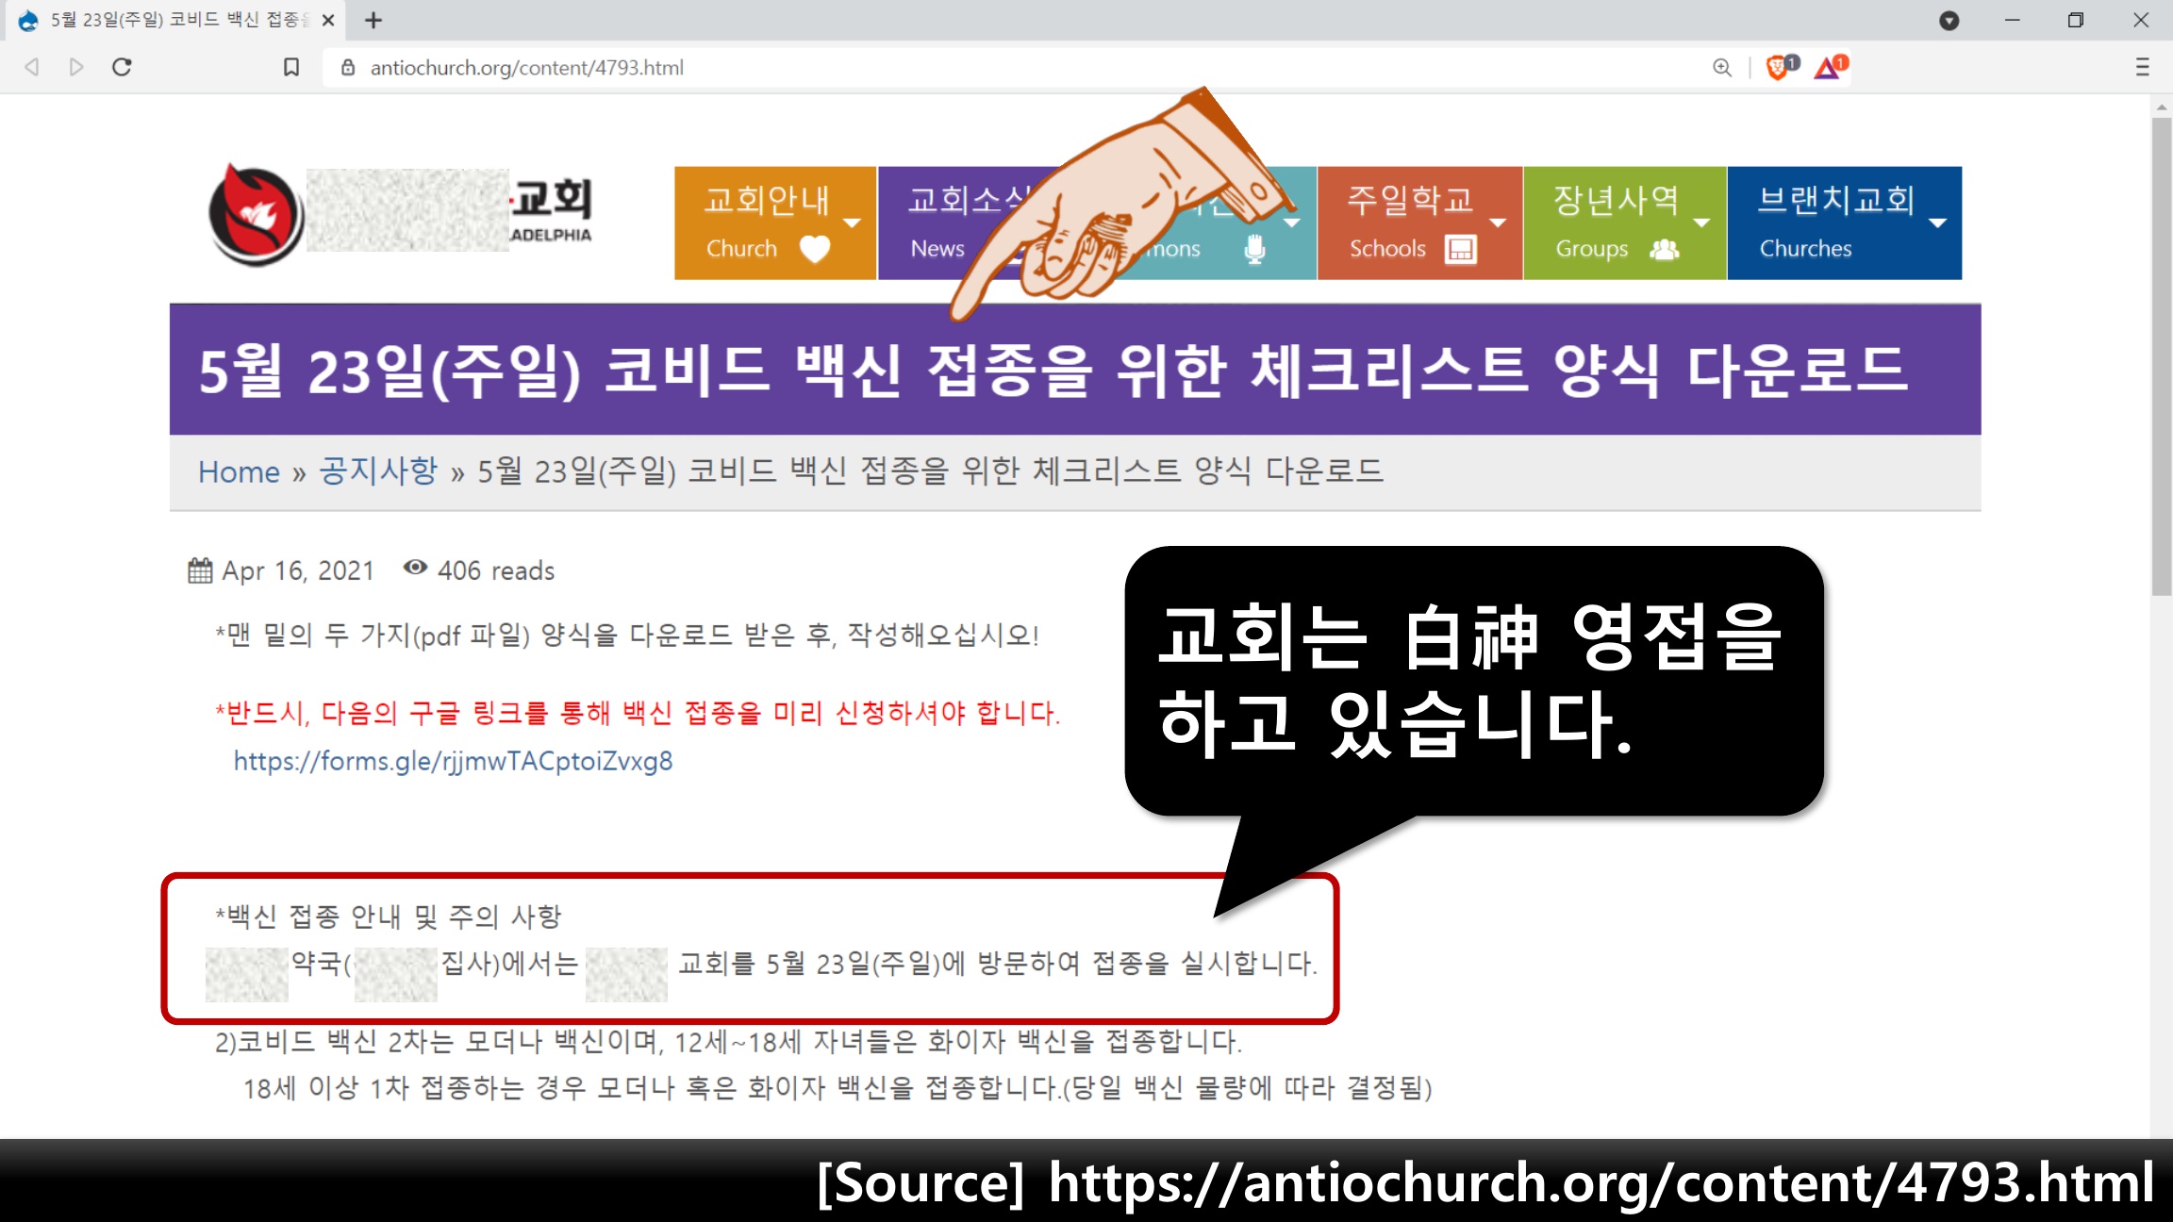Click the scrollbar up arrow
This screenshot has width=2173, height=1222.
coord(2162,107)
